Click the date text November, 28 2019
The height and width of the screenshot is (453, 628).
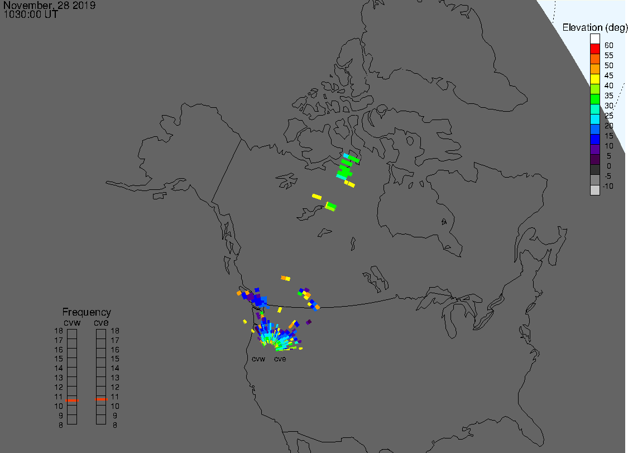(49, 5)
